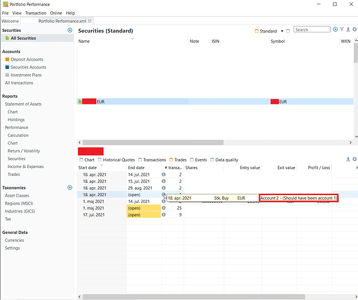The image size is (358, 300).
Task: Switch to the Events tab
Action: pos(198,160)
